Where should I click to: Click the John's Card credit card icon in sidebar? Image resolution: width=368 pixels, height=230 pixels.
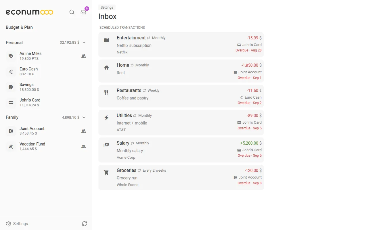pos(11,102)
